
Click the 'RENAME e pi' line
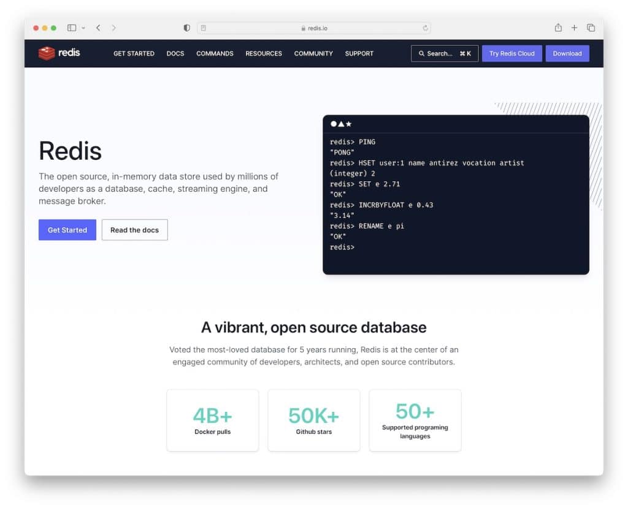(x=367, y=226)
